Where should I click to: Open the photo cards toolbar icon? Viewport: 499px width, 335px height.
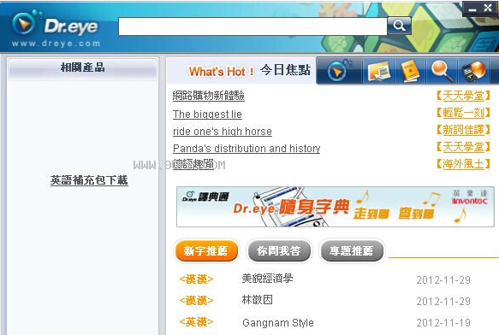tap(379, 71)
